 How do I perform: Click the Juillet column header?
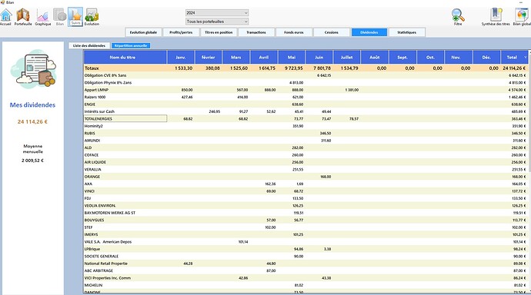click(x=347, y=58)
